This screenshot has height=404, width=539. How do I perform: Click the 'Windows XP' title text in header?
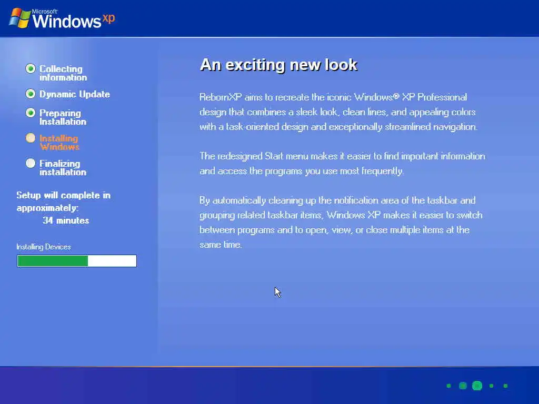pyautogui.click(x=74, y=20)
